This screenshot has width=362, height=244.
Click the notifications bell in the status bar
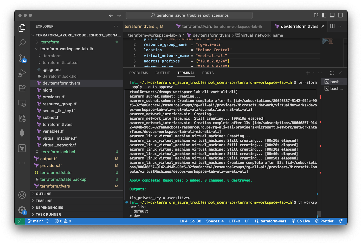point(341,221)
